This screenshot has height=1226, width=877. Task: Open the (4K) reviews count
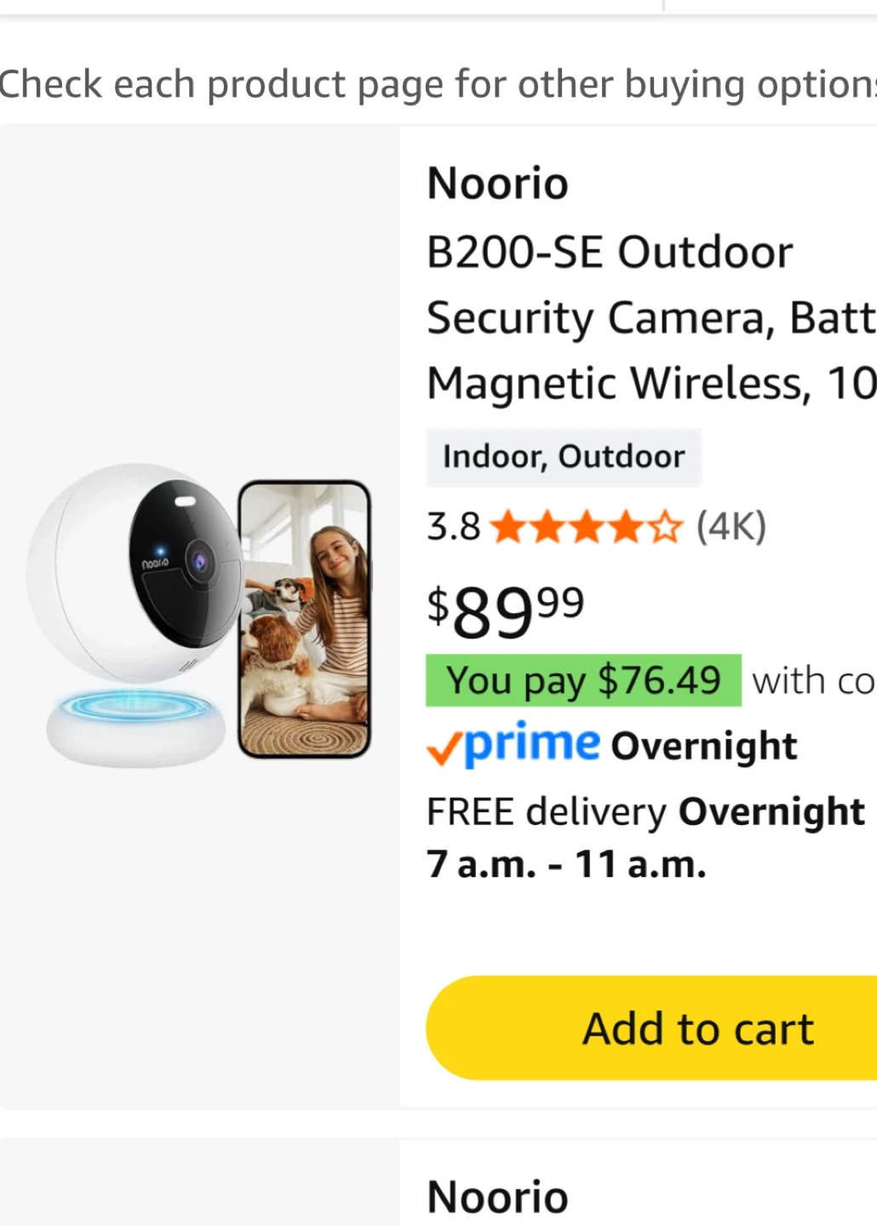click(x=731, y=527)
